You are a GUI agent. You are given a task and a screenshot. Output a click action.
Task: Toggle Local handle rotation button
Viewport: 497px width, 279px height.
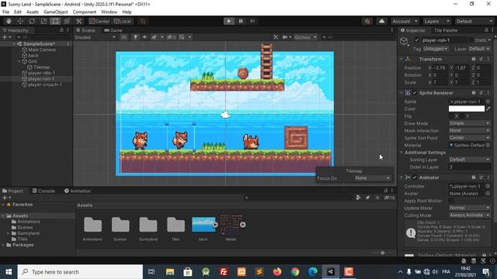(x=123, y=21)
